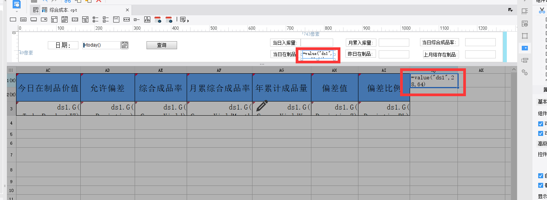
Task: Select row header 3
Action: pyautogui.click(x=11, y=109)
